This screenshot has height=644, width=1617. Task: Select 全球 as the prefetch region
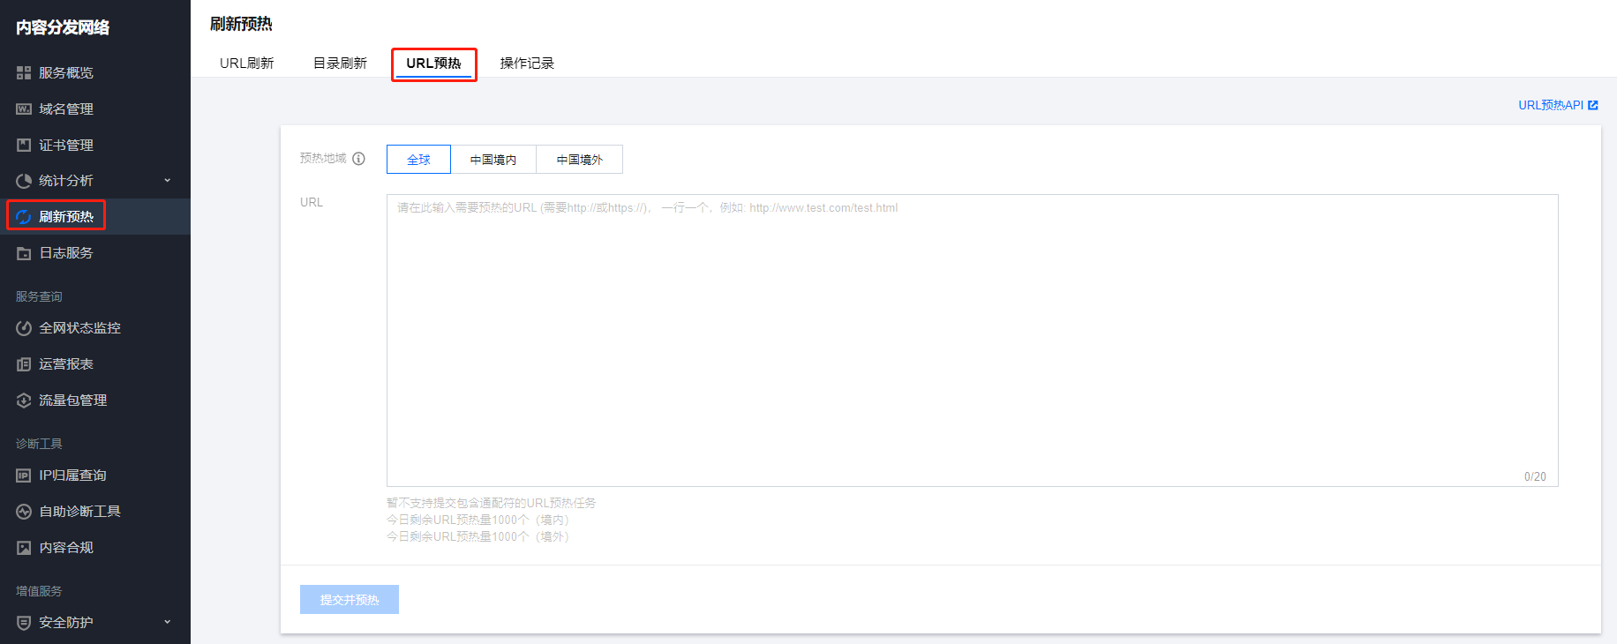point(418,160)
